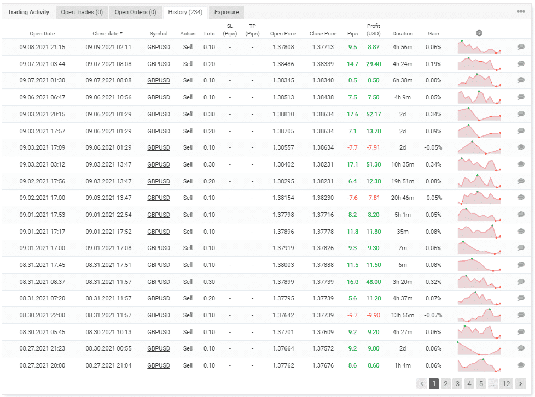This screenshot has width=535, height=397.
Task: Select the Open Trades (0) tab
Action: (82, 11)
